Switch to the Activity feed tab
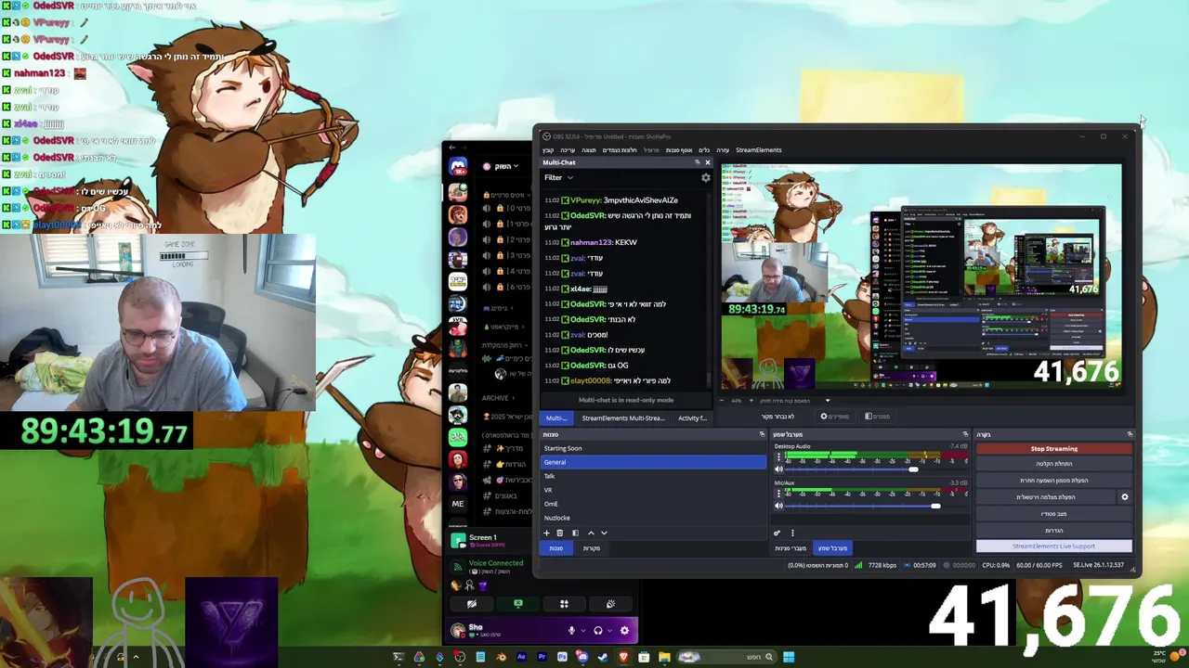1189x668 pixels. point(692,417)
